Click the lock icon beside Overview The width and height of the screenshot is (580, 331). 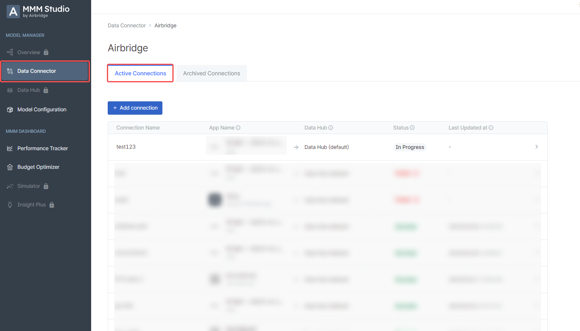(46, 52)
